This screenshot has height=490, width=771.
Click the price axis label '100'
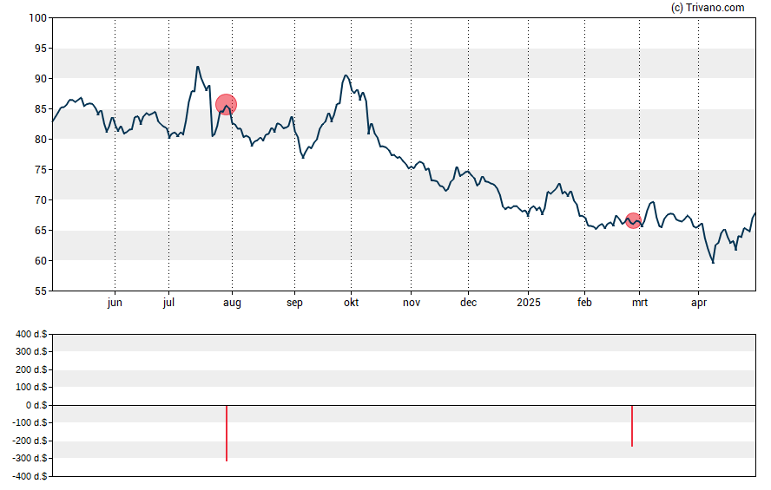point(38,18)
